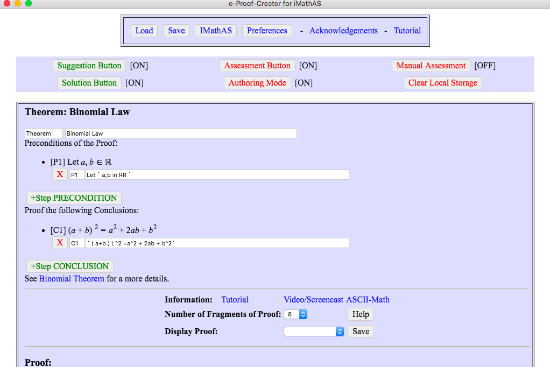The image size is (550, 367).
Task: Follow the Acknowledgements link
Action: tap(343, 31)
